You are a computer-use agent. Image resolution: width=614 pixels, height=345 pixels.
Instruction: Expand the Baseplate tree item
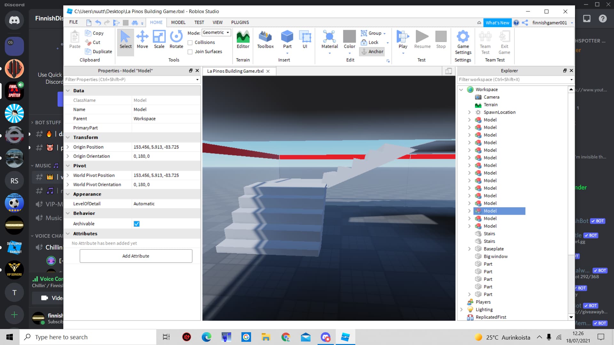pyautogui.click(x=469, y=249)
